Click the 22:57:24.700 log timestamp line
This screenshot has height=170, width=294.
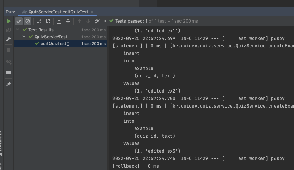pyautogui.click(x=199, y=98)
